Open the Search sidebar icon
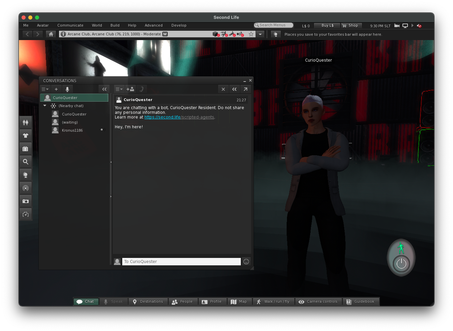This screenshot has height=331, width=453. pos(26,162)
